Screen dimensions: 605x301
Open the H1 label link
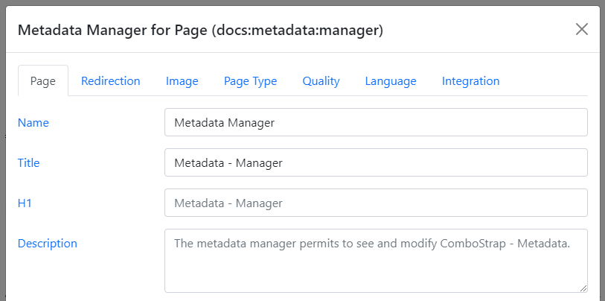point(25,203)
